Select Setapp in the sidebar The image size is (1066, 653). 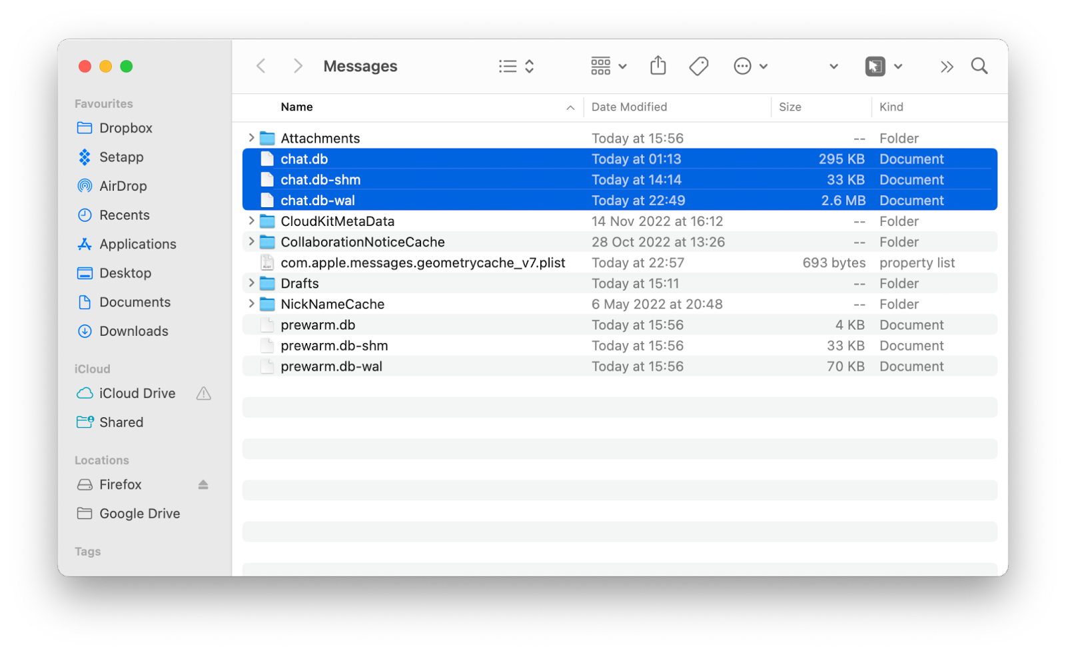coord(121,157)
